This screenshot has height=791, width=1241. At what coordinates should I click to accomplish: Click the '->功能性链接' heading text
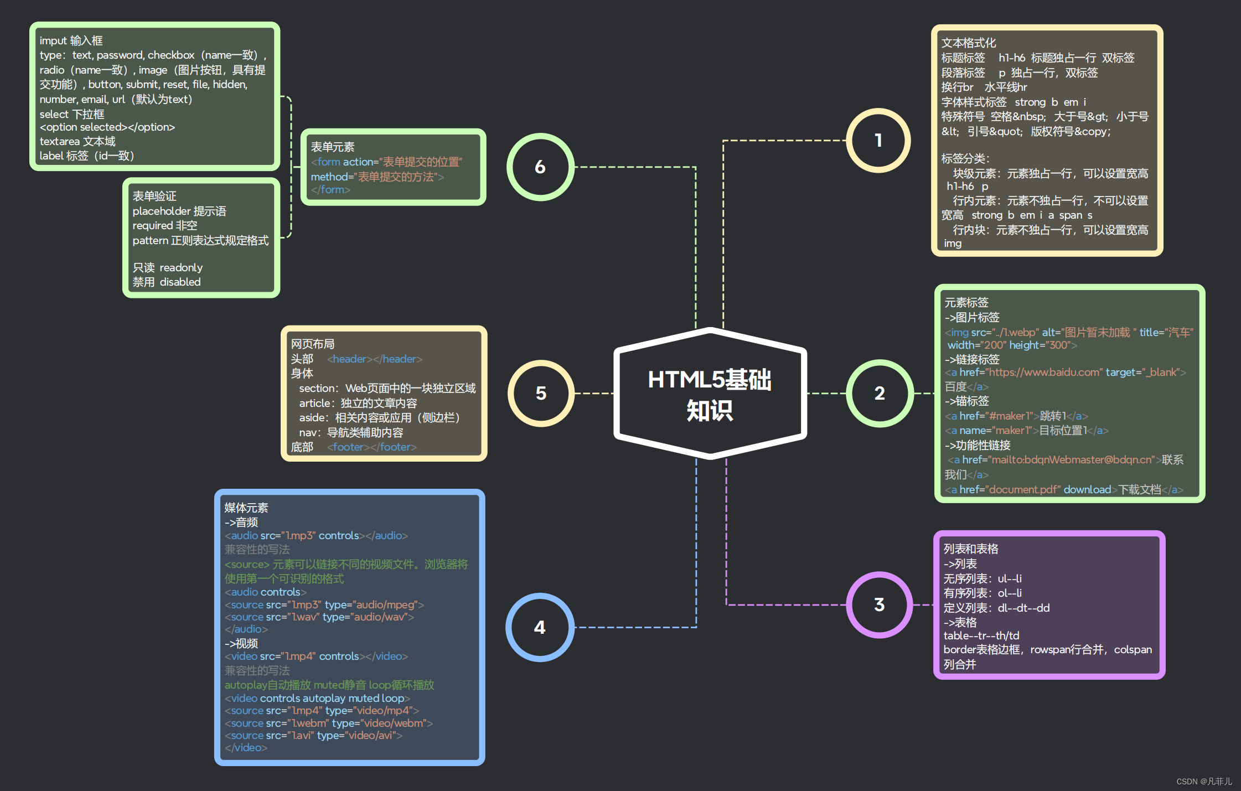click(x=978, y=446)
